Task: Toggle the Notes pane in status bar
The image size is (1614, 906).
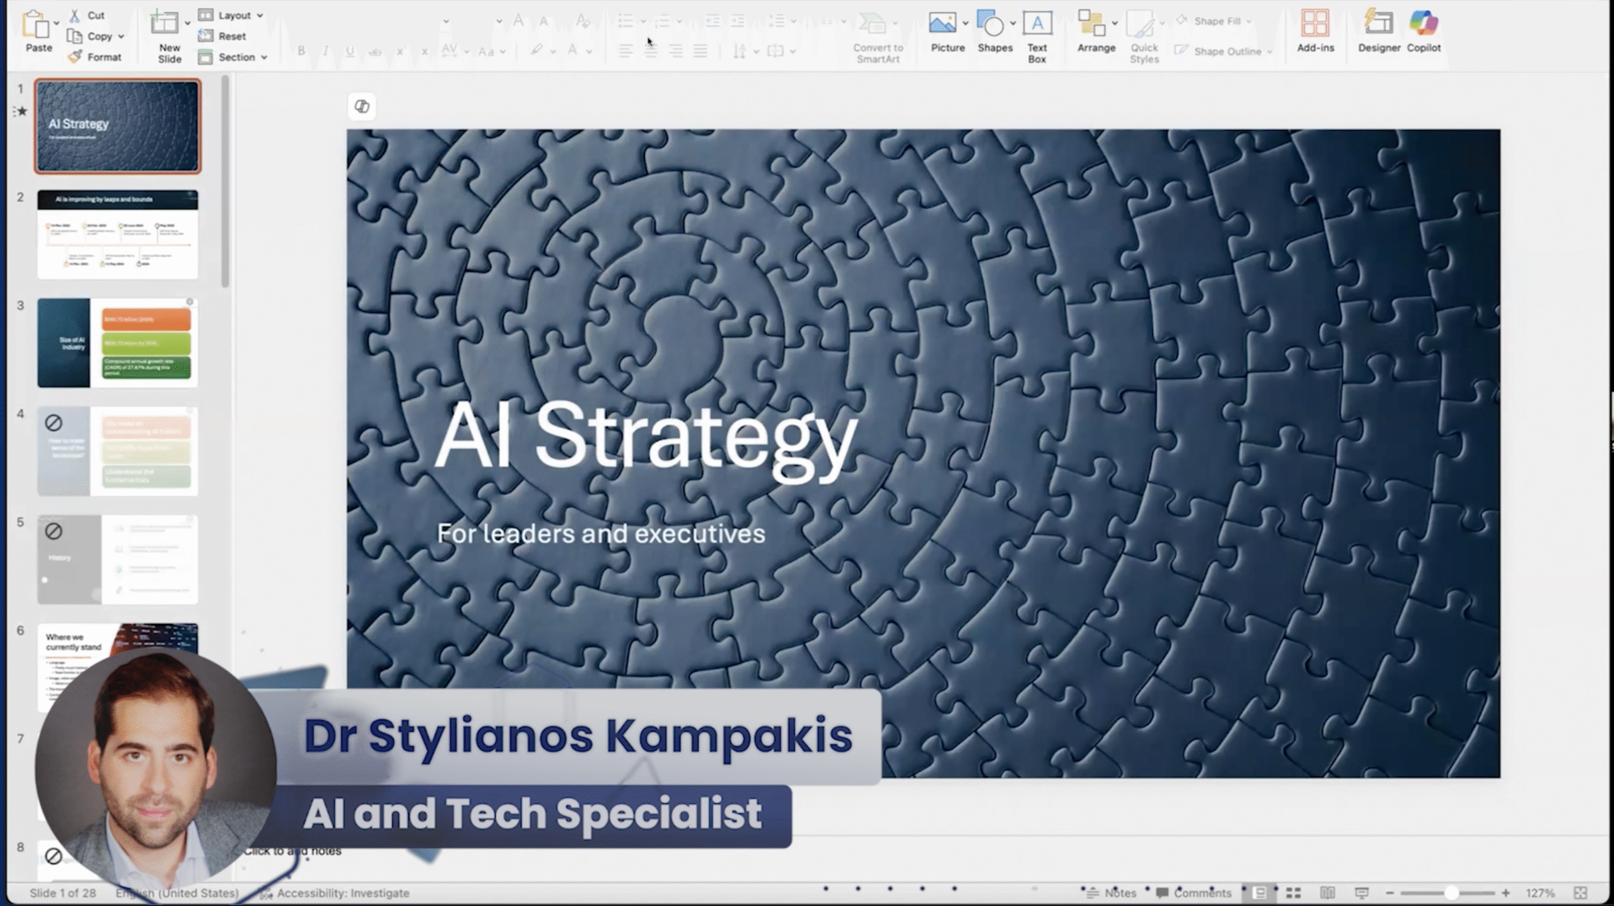Action: tap(1112, 893)
